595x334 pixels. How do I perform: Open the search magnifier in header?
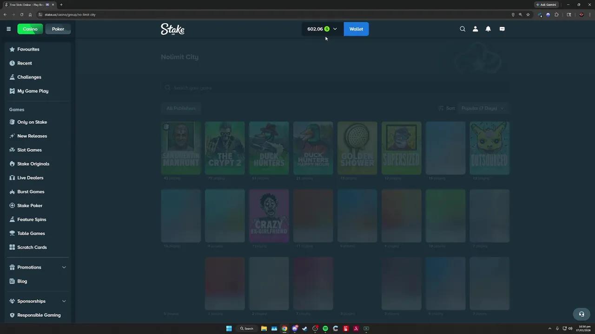pyautogui.click(x=463, y=29)
